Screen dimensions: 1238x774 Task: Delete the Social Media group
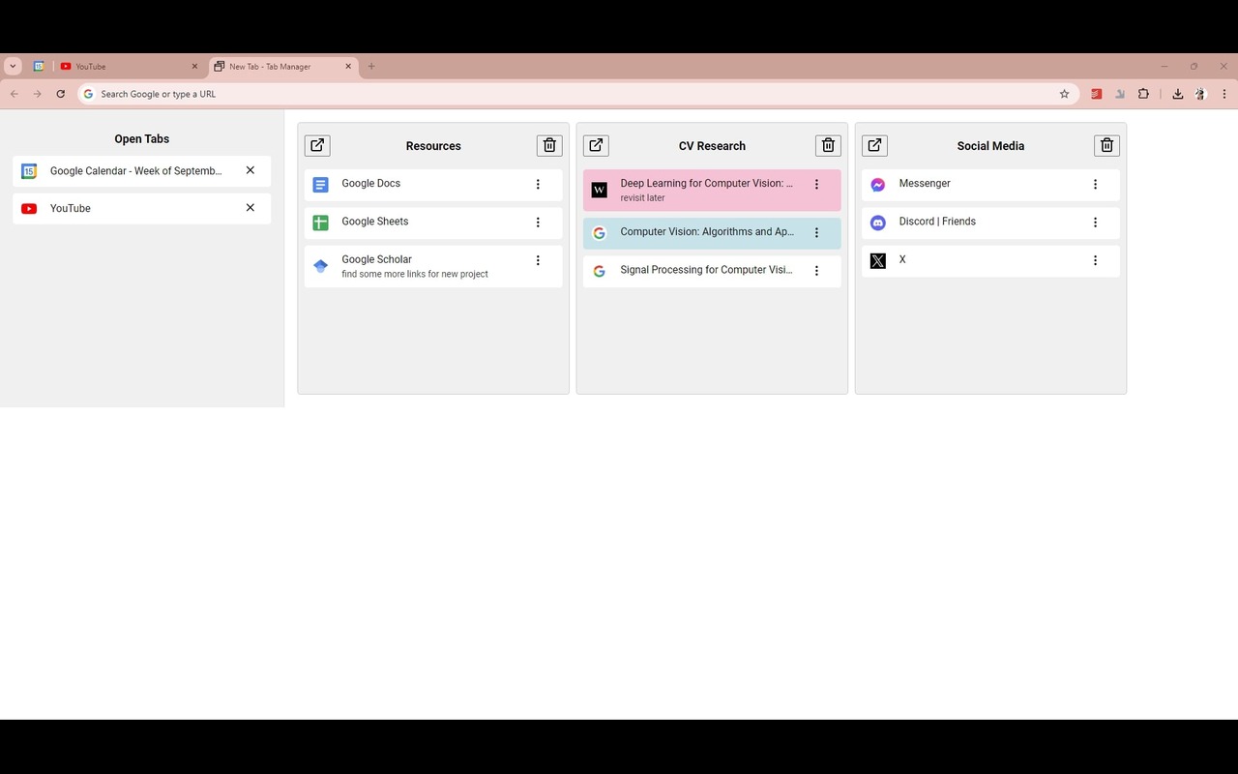click(x=1106, y=145)
